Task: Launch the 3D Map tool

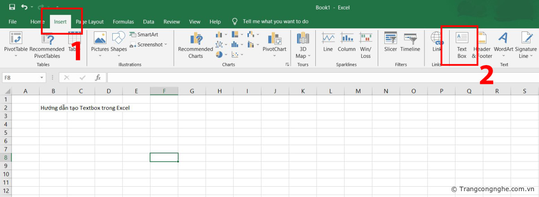Action: [x=303, y=45]
